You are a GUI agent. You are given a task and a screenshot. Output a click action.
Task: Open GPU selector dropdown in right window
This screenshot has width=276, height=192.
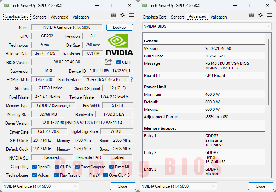point(179,186)
